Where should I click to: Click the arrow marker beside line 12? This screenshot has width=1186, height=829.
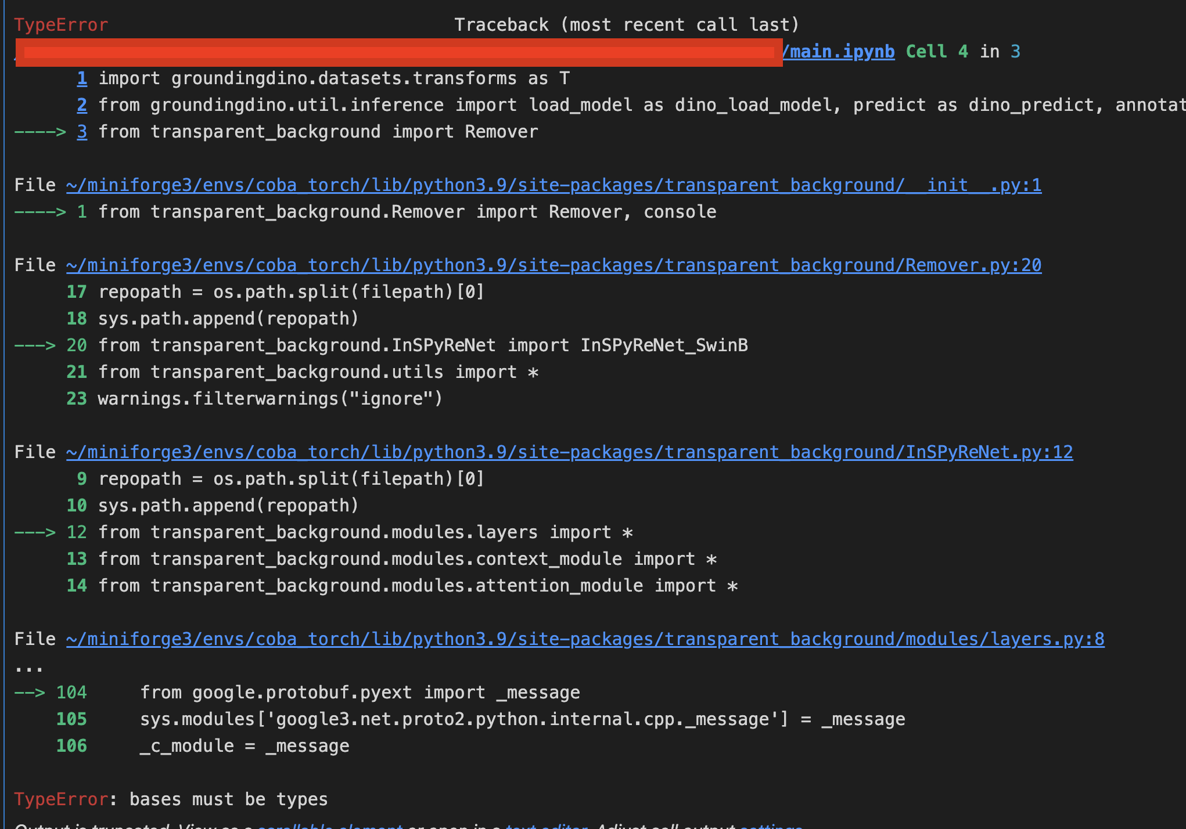point(36,532)
